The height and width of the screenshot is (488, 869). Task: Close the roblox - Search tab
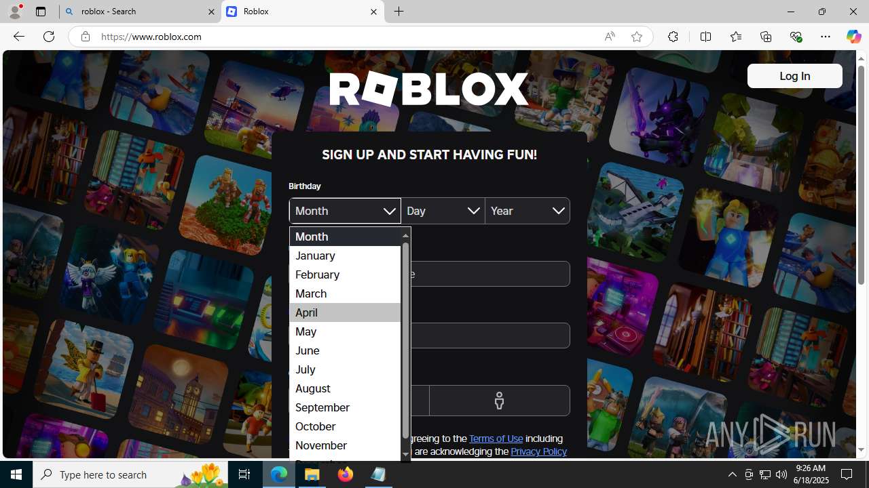(x=211, y=12)
